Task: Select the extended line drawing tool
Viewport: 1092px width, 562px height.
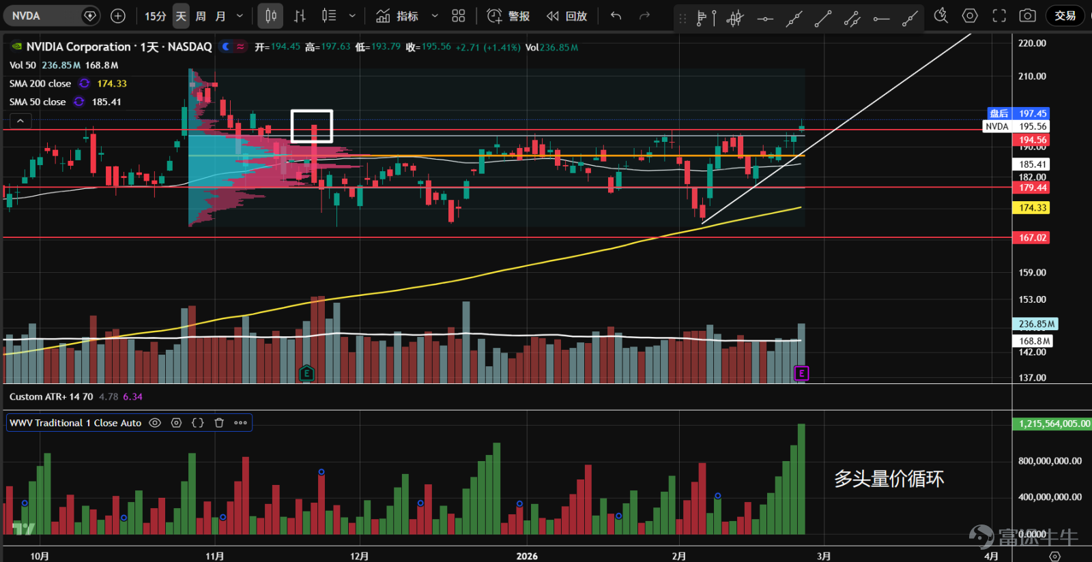Action: coord(794,18)
